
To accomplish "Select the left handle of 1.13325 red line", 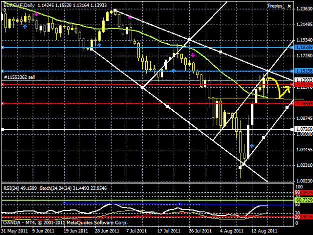I will click(x=3, y=85).
